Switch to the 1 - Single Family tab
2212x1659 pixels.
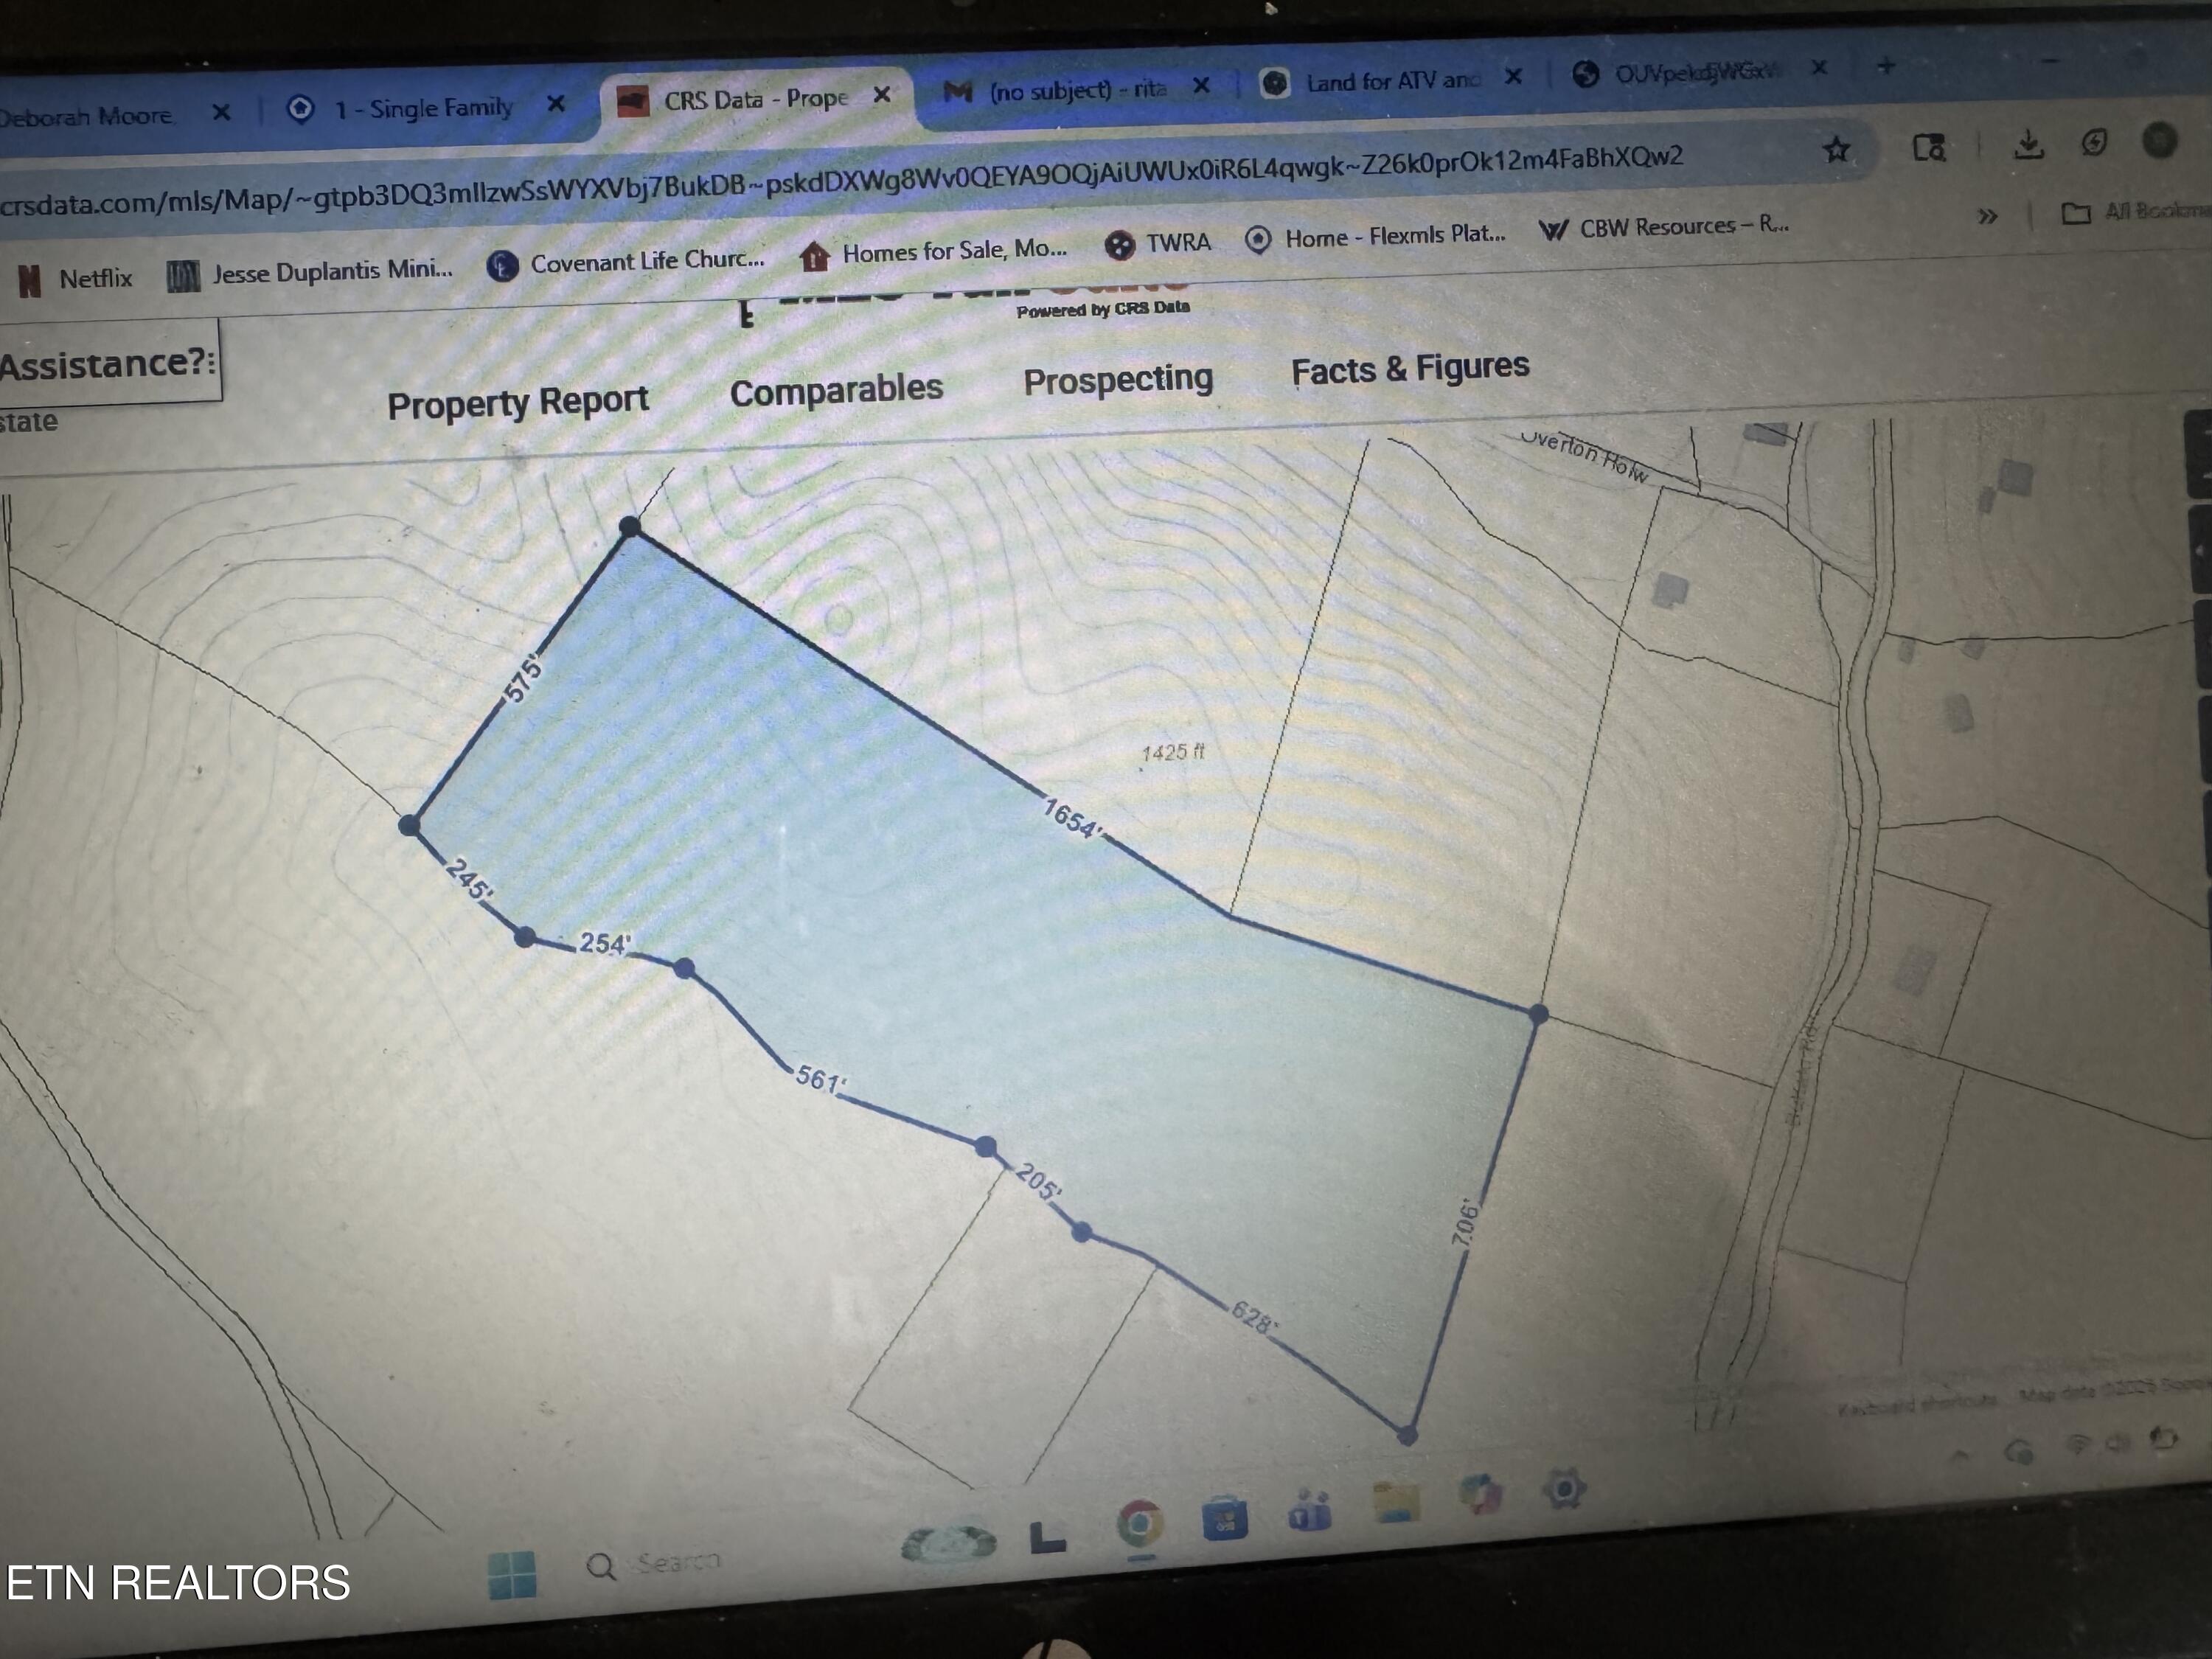click(x=424, y=107)
